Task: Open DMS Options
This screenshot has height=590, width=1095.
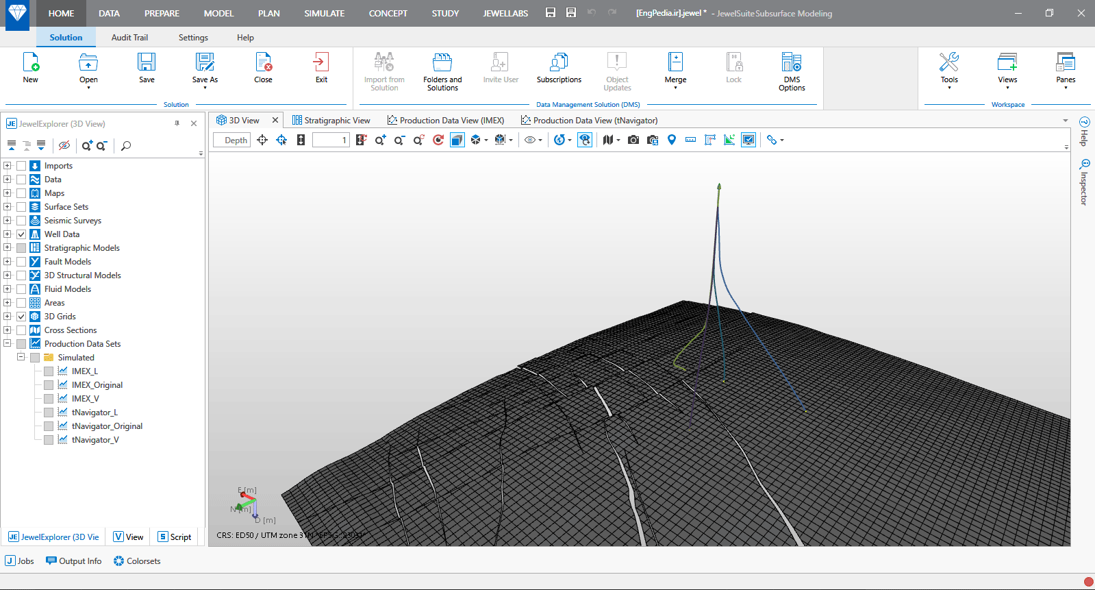Action: (x=792, y=62)
